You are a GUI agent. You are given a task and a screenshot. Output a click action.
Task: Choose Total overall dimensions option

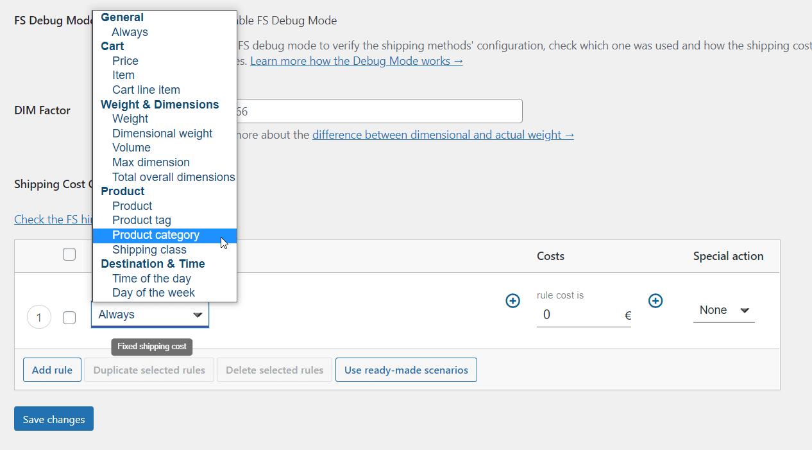tap(165, 177)
